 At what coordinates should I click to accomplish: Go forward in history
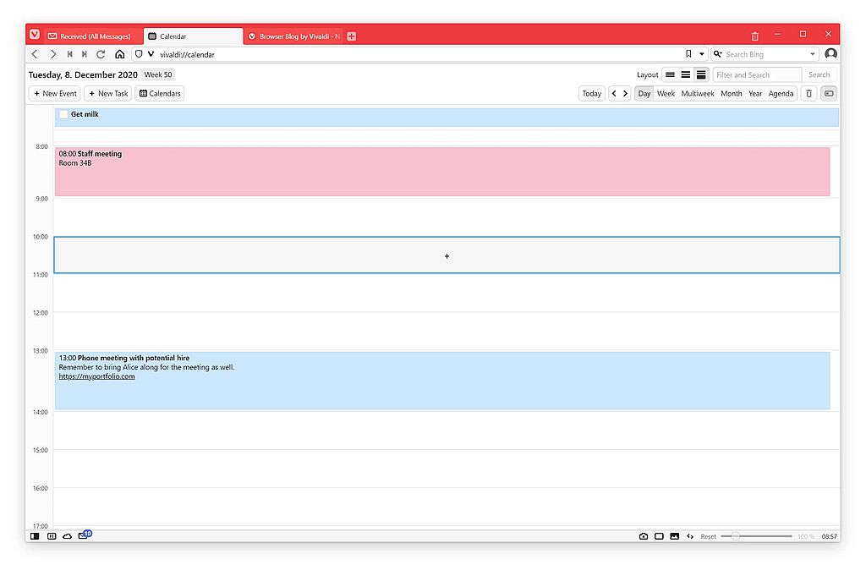click(53, 54)
